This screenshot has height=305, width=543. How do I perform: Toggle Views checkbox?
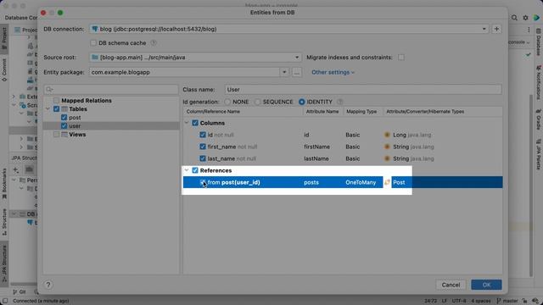(57, 135)
